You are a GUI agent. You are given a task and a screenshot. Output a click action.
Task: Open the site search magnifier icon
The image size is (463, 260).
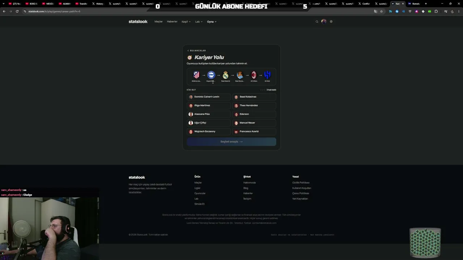(317, 22)
